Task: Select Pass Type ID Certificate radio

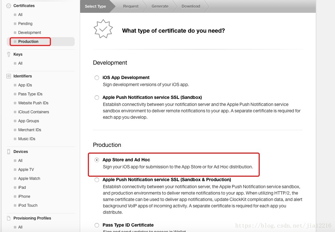Action: pos(97,225)
